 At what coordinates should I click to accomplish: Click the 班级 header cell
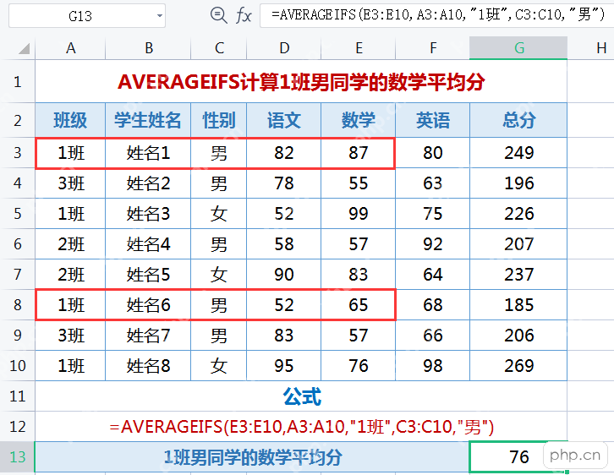[x=70, y=120]
